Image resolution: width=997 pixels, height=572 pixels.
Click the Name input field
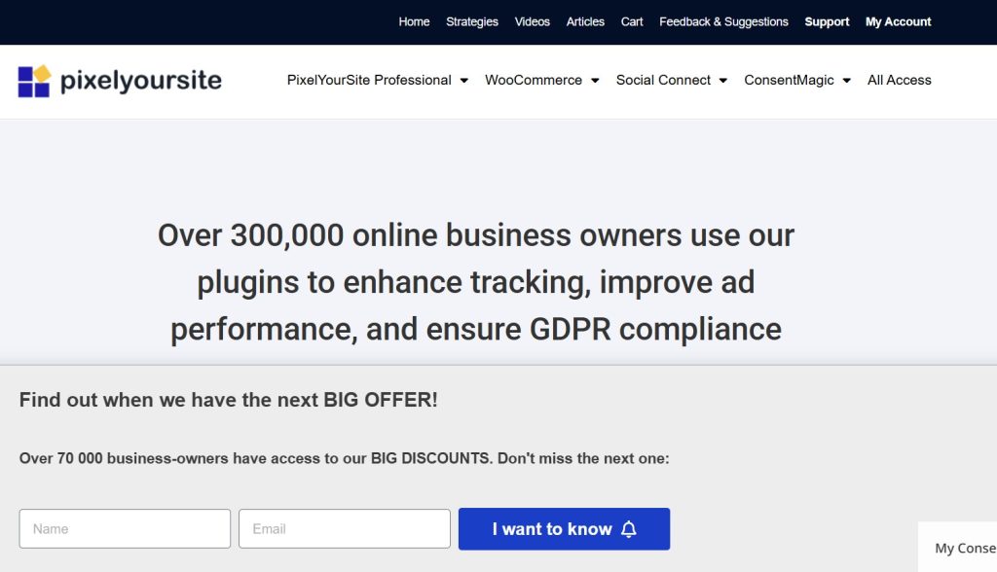[125, 528]
